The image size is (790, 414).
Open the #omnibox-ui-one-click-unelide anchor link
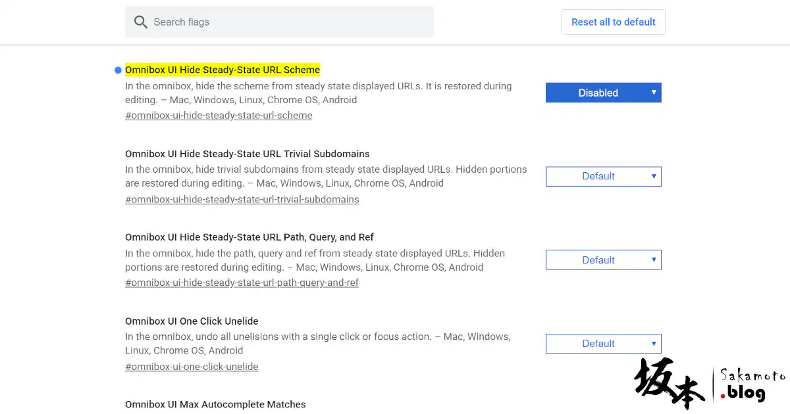(x=192, y=367)
